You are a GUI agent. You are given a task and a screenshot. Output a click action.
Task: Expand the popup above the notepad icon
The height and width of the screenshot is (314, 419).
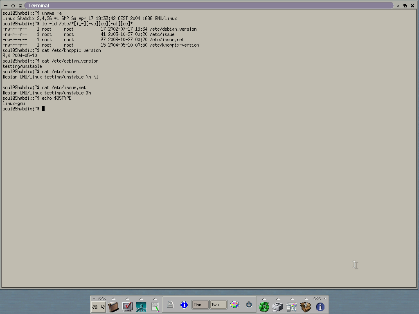(x=155, y=299)
